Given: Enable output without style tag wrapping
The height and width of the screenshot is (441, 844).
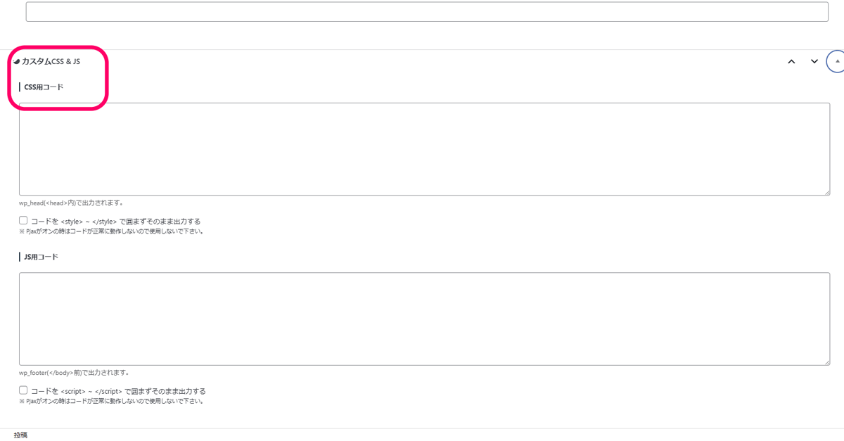Looking at the screenshot, I should tap(23, 221).
